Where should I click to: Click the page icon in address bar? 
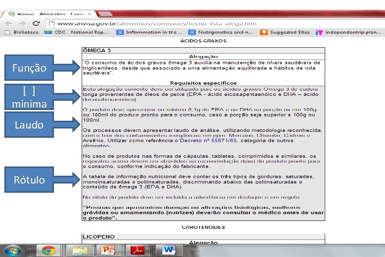point(52,24)
